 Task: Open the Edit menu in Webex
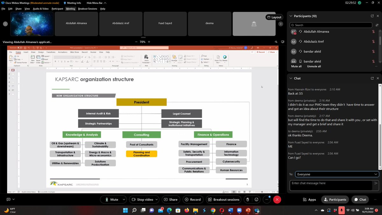[x=10, y=9]
